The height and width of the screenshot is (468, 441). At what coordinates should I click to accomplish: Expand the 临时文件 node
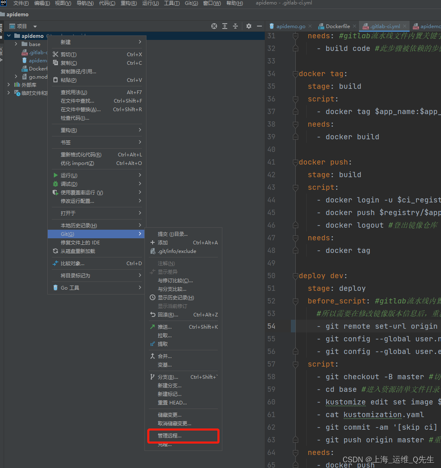click(x=9, y=93)
